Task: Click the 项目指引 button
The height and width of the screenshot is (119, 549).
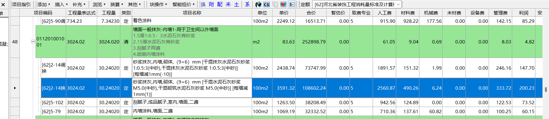Action: coord(21,4)
